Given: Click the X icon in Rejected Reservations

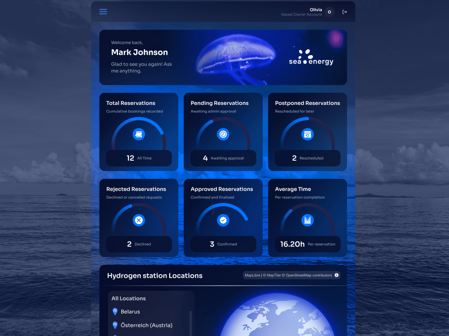Looking at the screenshot, I should point(139,220).
